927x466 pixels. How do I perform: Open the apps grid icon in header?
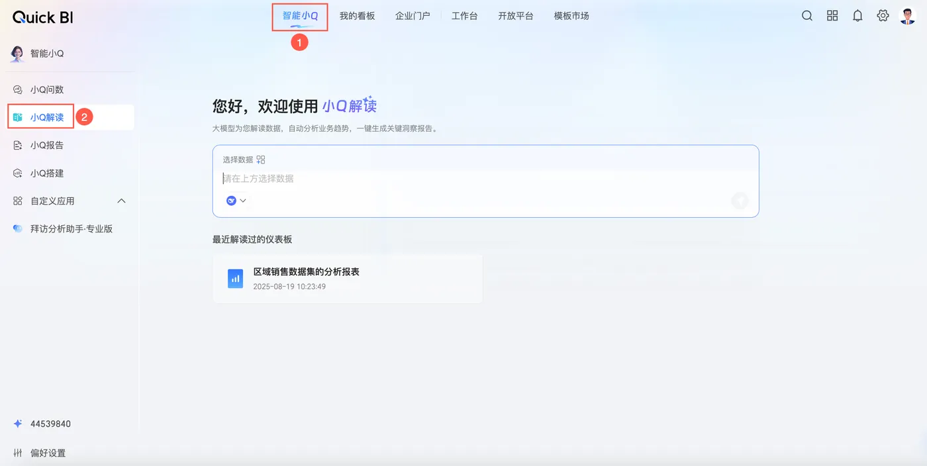[832, 16]
